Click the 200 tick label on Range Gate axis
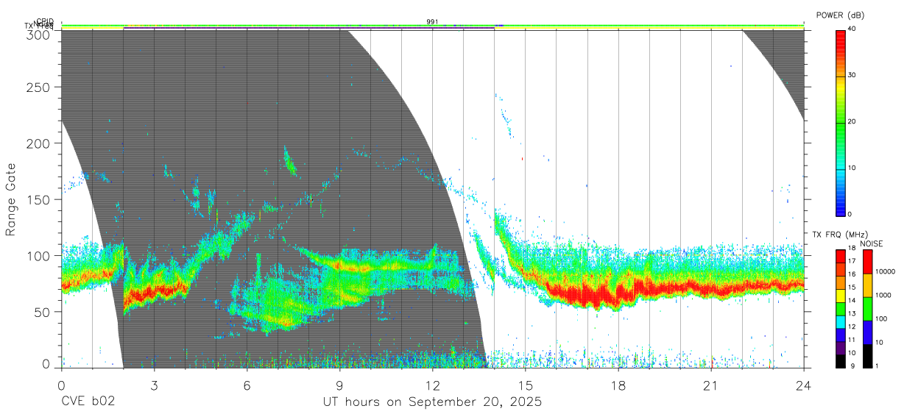The image size is (904, 417). tap(38, 143)
